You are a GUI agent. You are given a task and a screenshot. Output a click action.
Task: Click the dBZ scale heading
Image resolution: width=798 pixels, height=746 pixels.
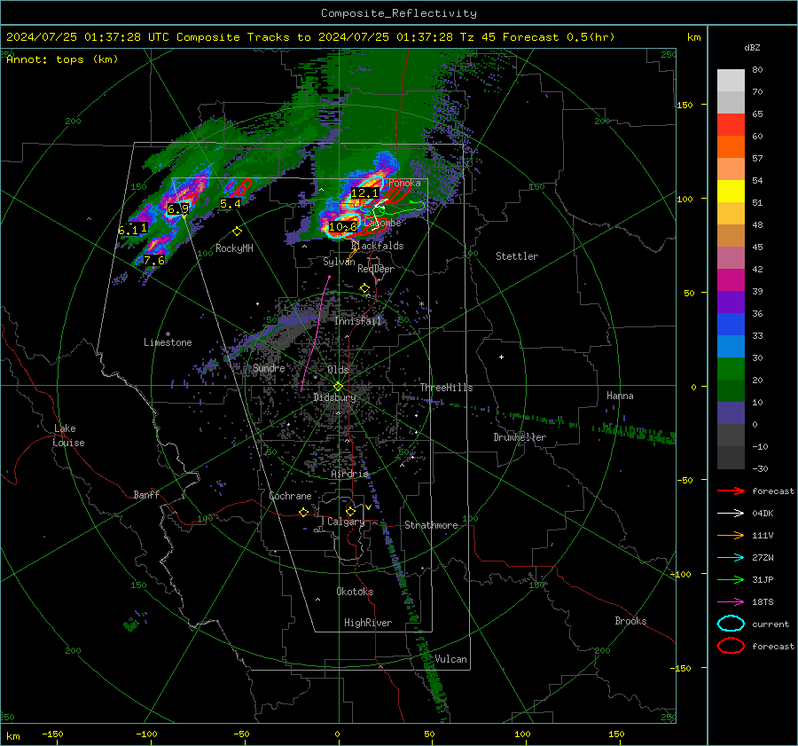click(752, 47)
